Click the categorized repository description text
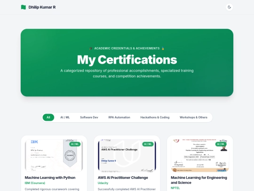 click(x=127, y=74)
